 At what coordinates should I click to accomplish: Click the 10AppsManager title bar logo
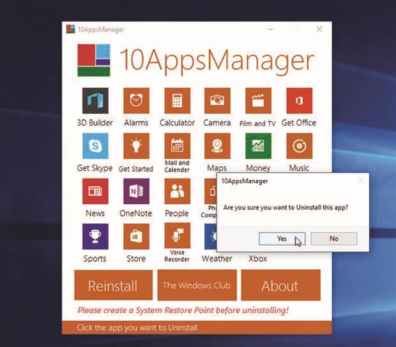[70, 29]
